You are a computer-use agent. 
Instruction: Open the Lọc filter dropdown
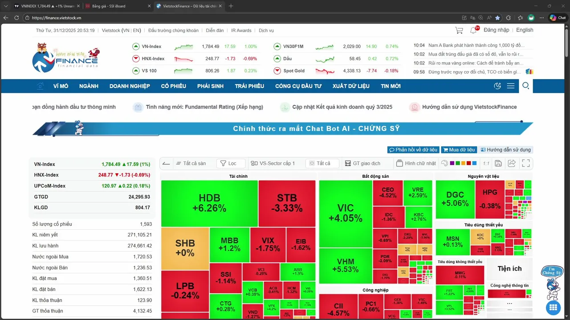231,164
